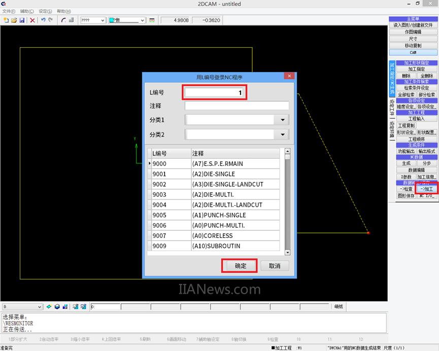Open a file with the folder icon

pyautogui.click(x=14, y=20)
